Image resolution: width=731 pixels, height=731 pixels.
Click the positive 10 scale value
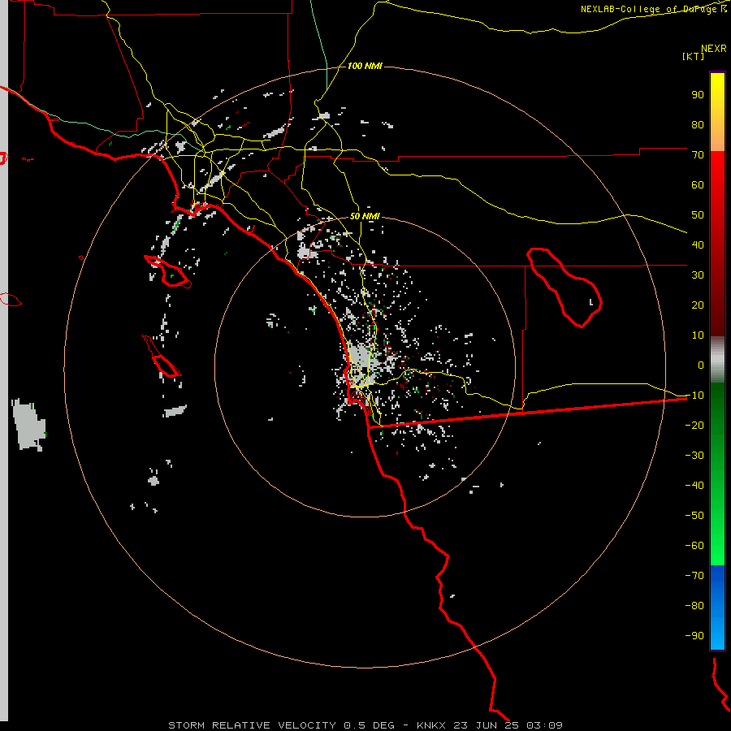tap(698, 335)
